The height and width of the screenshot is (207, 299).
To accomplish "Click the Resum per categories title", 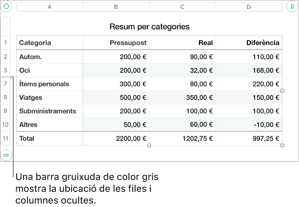I will 149,27.
